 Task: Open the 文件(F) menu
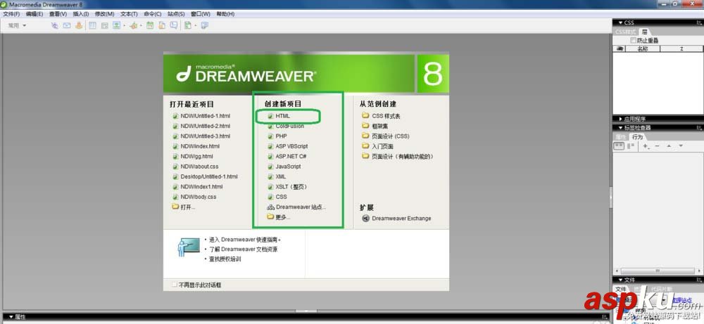pyautogui.click(x=11, y=14)
